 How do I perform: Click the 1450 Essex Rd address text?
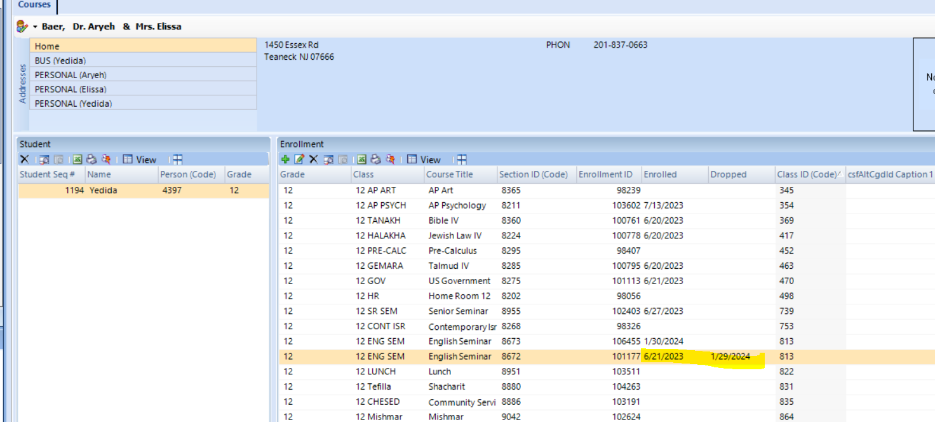292,45
